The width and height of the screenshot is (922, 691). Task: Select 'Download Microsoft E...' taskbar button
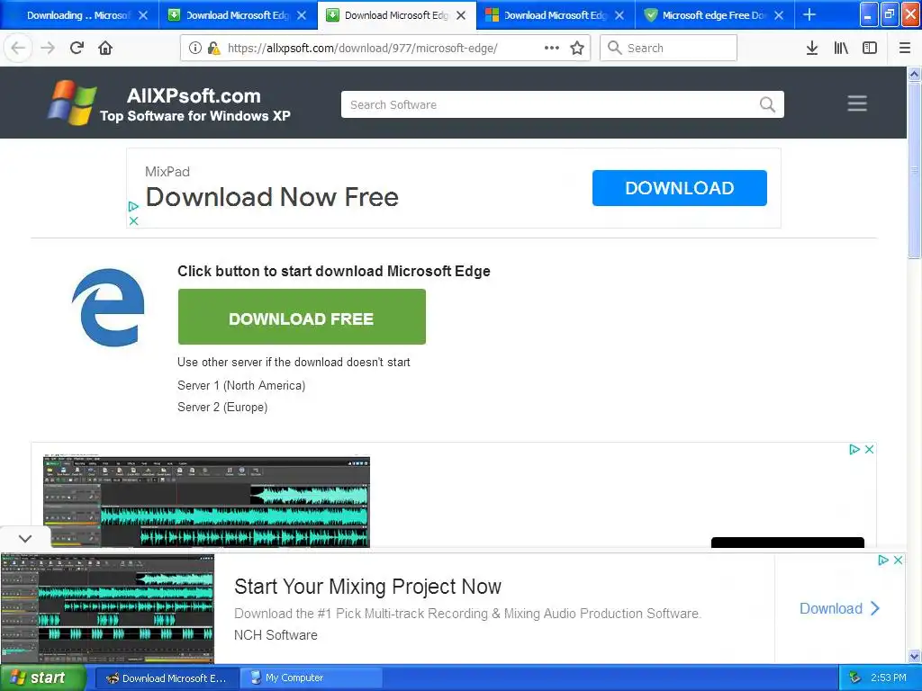(x=167, y=678)
